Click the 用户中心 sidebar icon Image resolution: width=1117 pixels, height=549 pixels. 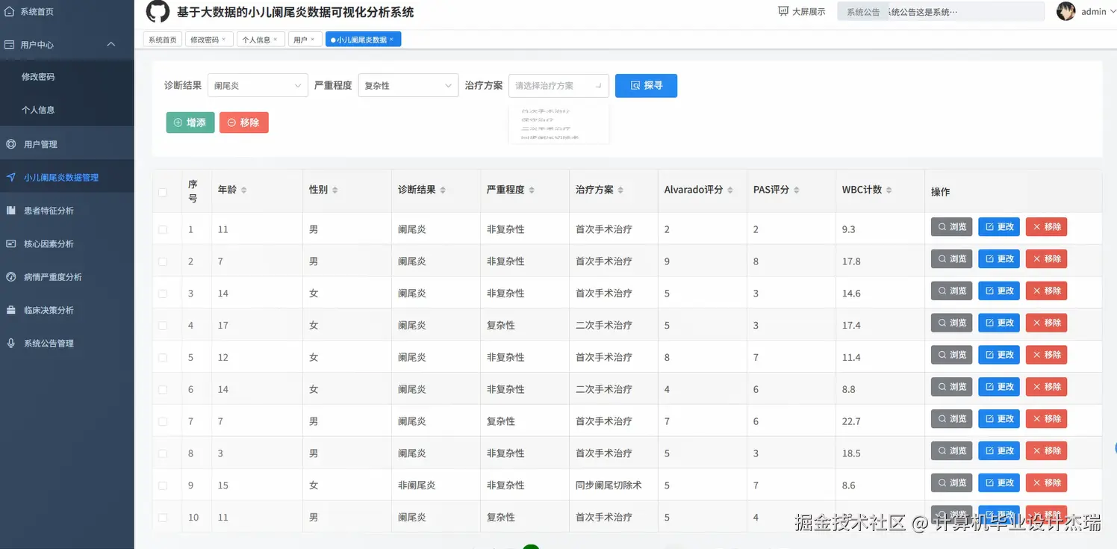coord(10,44)
